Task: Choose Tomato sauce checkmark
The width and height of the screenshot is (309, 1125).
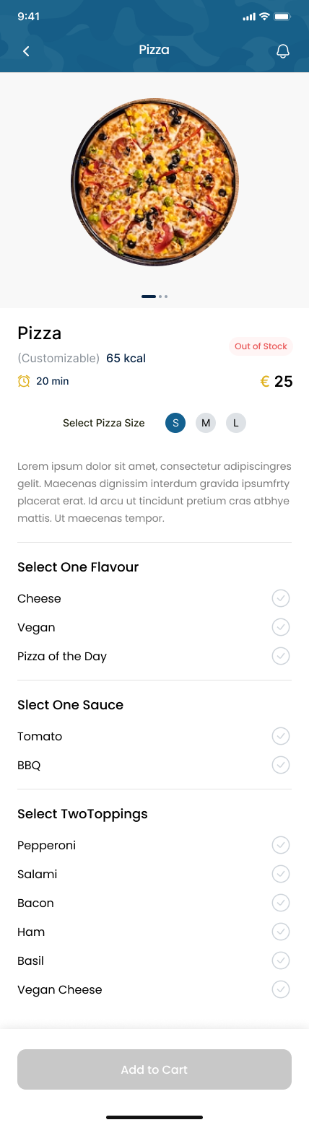Action: tap(281, 736)
